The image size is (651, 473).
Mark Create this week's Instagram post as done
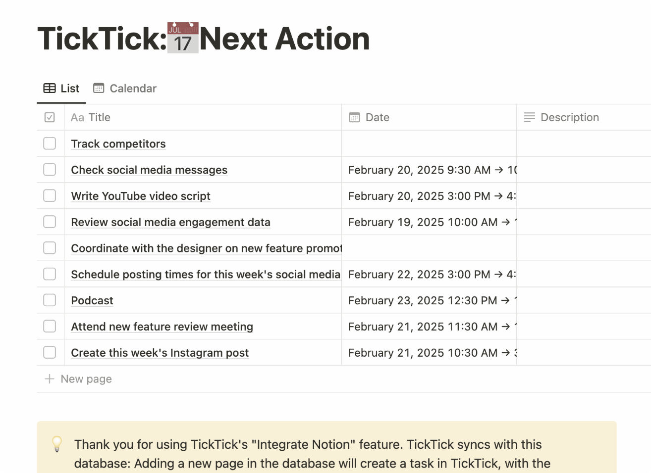tap(50, 352)
